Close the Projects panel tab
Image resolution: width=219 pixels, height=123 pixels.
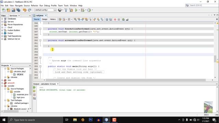click(11, 65)
